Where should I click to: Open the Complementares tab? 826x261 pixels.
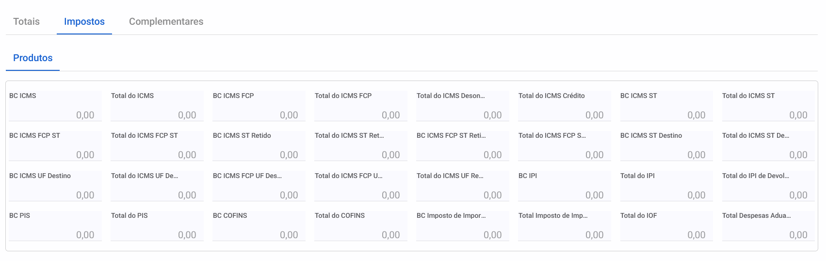click(166, 21)
